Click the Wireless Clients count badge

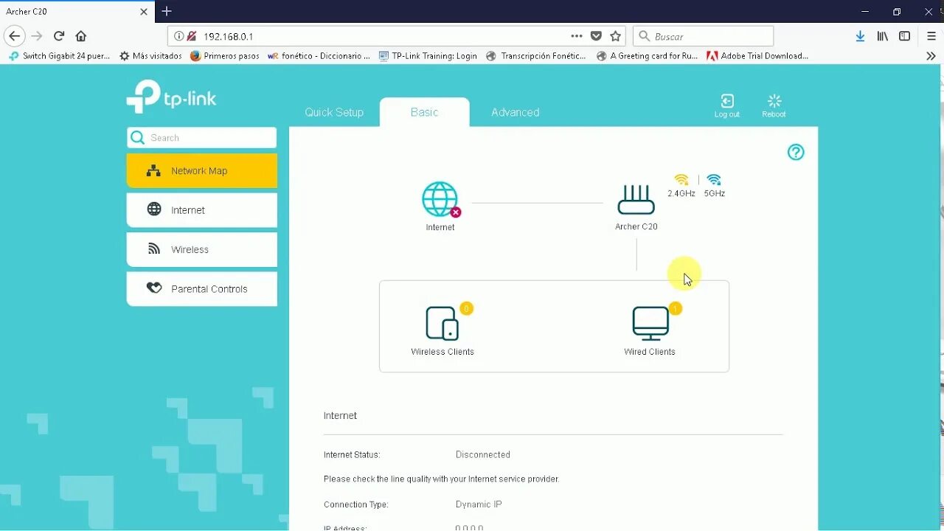466,308
